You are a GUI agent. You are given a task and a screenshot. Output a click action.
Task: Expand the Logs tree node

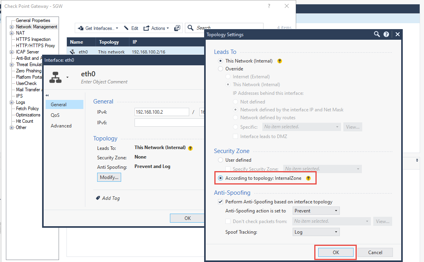(x=11, y=102)
